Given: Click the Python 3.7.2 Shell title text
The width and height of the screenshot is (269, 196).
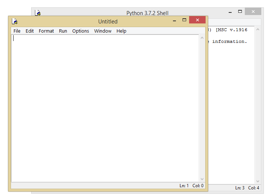Looking at the screenshot, I should click(x=147, y=13).
